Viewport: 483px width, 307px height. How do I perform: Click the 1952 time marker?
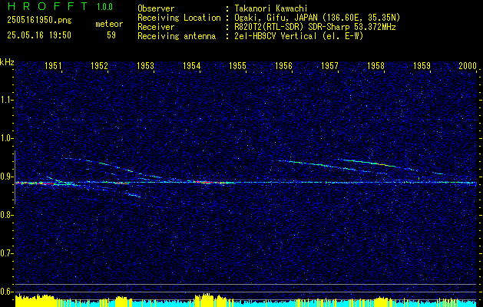pyautogui.click(x=99, y=65)
